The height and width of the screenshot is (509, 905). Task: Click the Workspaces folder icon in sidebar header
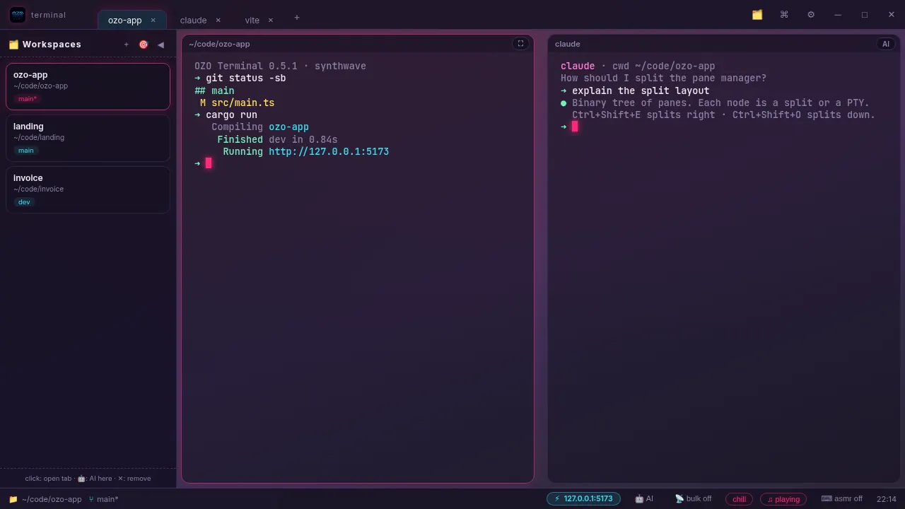click(13, 45)
